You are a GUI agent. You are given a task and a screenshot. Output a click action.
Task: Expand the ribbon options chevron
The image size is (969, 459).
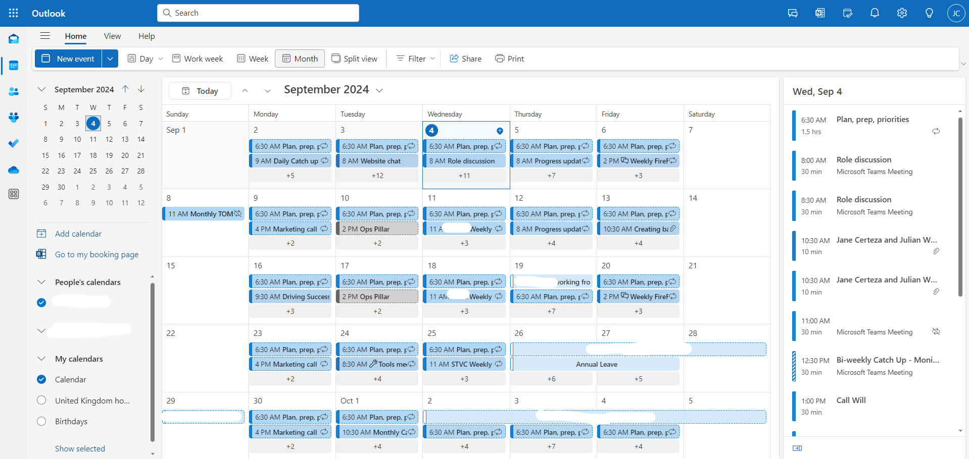[x=963, y=64]
